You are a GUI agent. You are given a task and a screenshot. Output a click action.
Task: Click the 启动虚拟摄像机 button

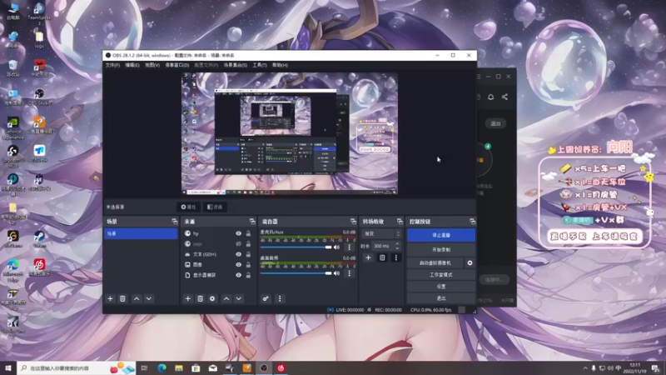tap(435, 263)
